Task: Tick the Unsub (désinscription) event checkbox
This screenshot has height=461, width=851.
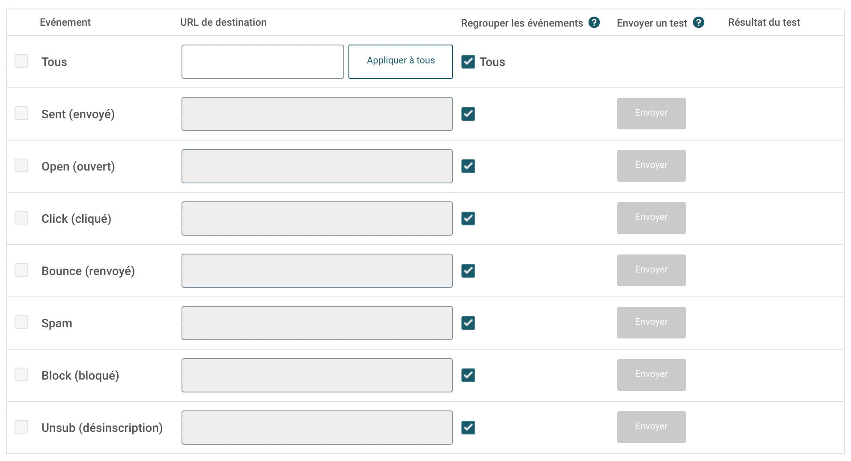Action: pyautogui.click(x=21, y=427)
